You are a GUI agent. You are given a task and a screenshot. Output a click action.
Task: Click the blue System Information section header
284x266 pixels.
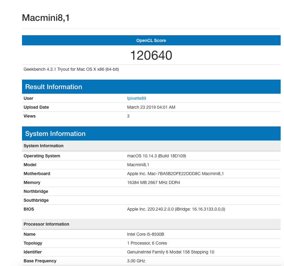click(x=151, y=133)
